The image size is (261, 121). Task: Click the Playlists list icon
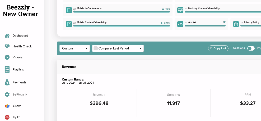7,69
